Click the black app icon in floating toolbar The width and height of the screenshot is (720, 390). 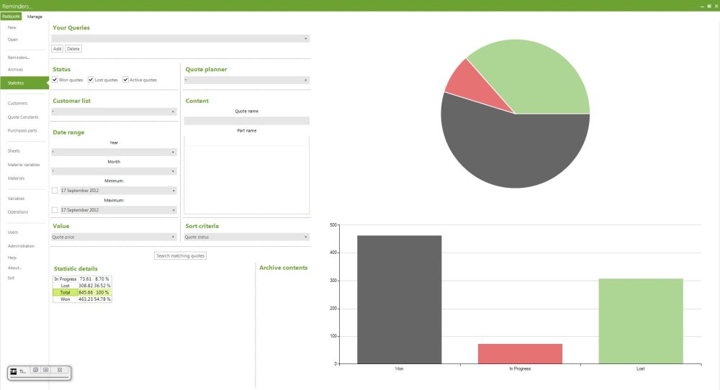coord(13,371)
